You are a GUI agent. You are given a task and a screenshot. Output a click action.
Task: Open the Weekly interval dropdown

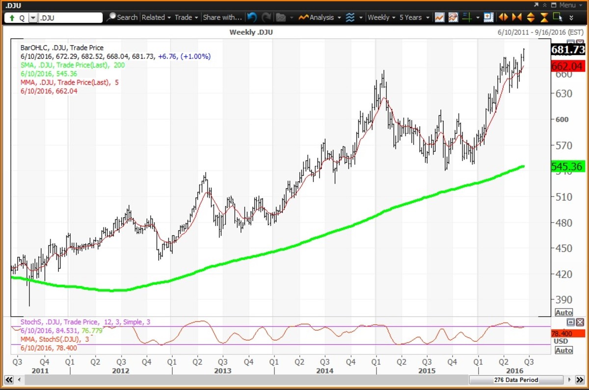(381, 17)
